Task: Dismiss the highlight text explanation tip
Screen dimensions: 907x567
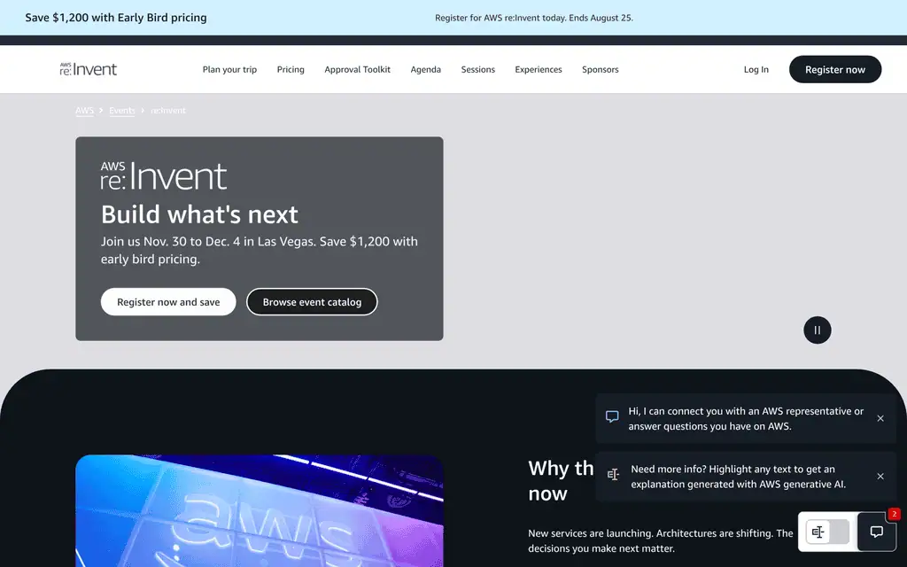Action: click(x=880, y=476)
